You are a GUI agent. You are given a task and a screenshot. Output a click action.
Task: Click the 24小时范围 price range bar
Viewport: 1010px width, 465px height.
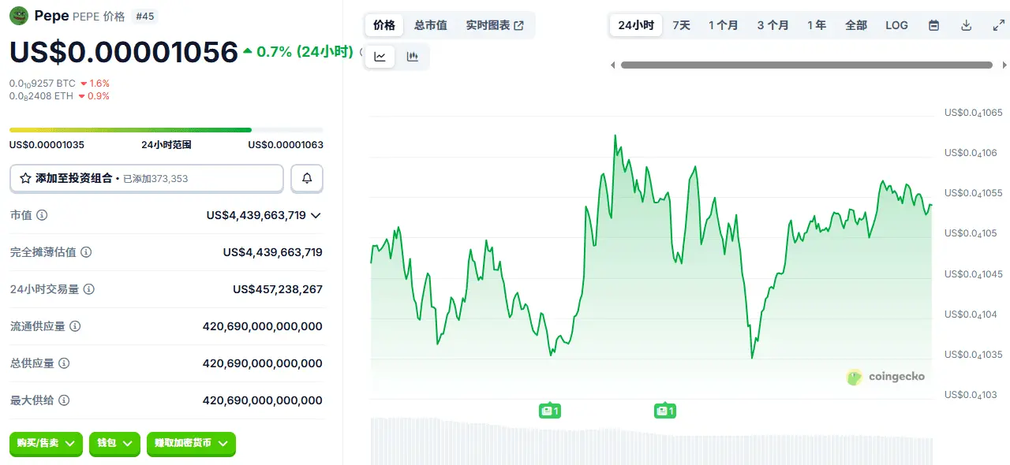(x=166, y=130)
